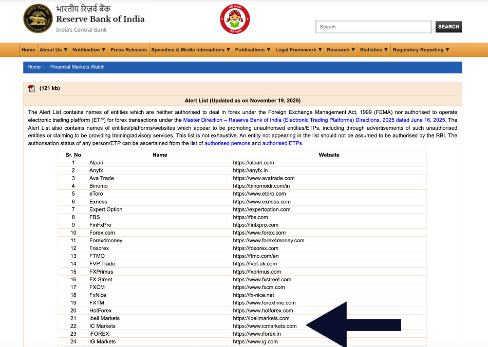
Task: Expand the Notification dropdown menu
Action: click(89, 50)
